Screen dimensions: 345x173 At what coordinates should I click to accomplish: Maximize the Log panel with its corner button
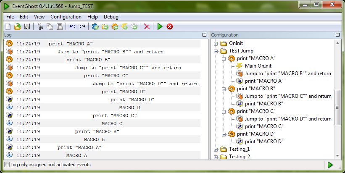tap(204, 35)
